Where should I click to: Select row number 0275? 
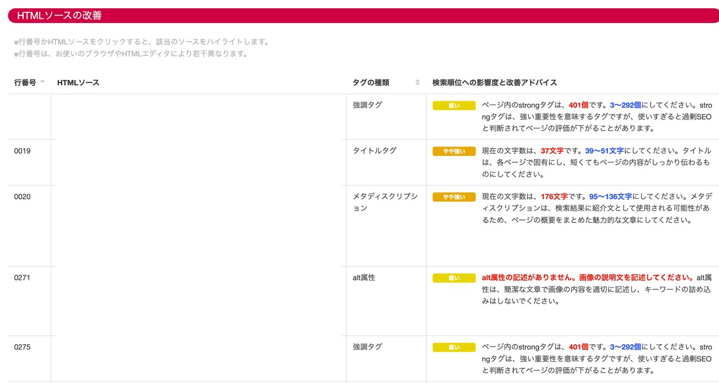(22, 347)
